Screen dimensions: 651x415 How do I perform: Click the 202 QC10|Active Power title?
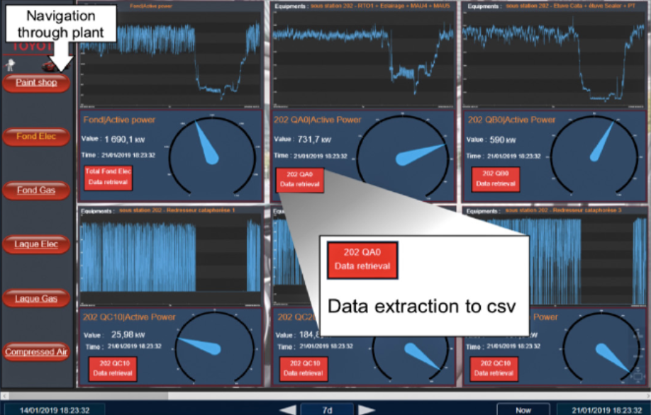click(129, 317)
